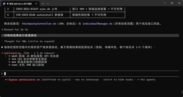
Task: Toggle the www 苏迪旧版接口 task checkbox
Action: point(10,62)
